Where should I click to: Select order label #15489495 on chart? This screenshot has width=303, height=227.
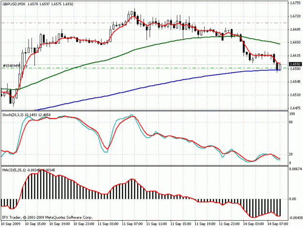pos(12,66)
